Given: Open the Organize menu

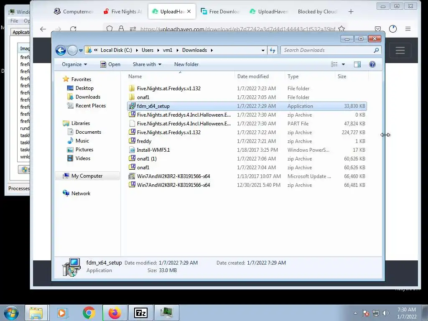Looking at the screenshot, I should point(74,64).
